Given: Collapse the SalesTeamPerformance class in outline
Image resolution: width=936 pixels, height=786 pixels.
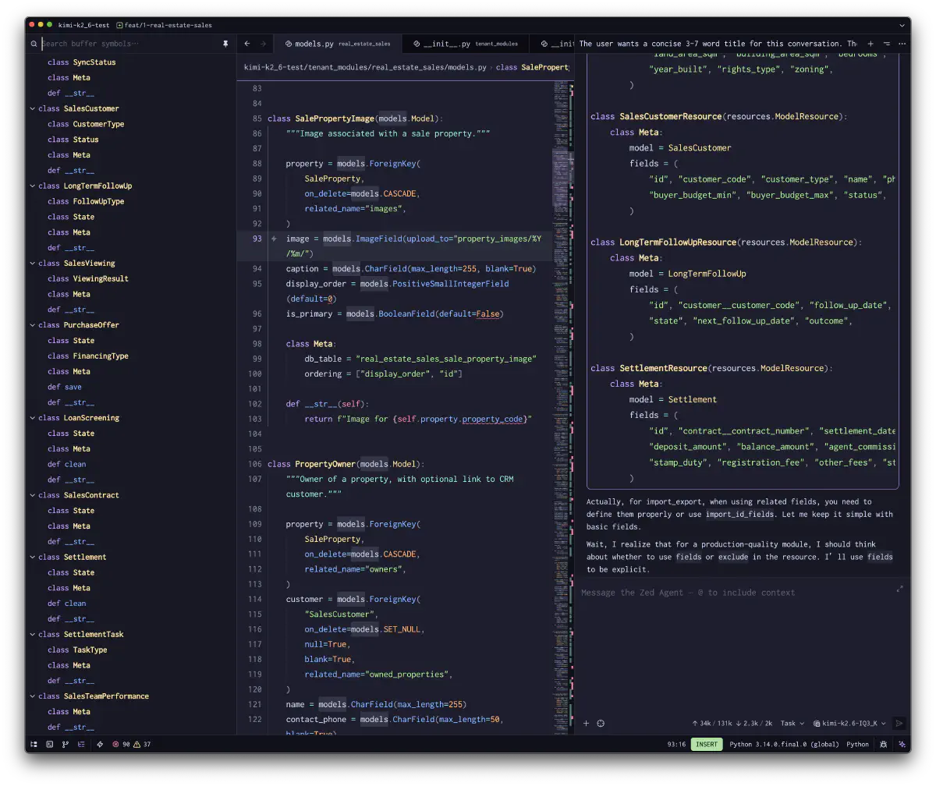Looking at the screenshot, I should 32,696.
